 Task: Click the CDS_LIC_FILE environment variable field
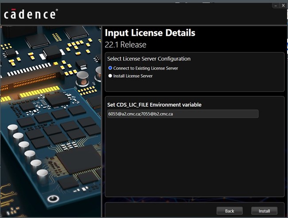coord(183,114)
